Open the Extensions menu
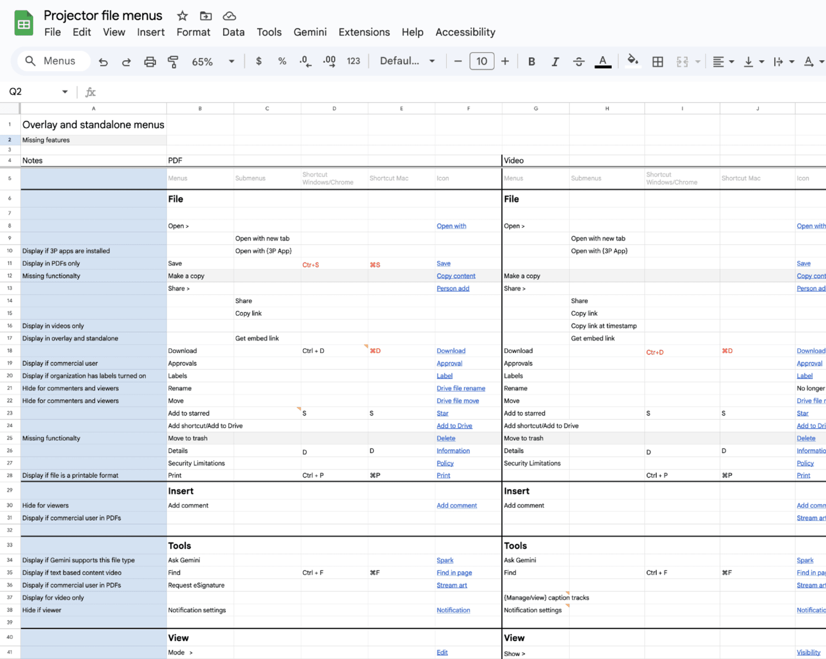 pyautogui.click(x=364, y=32)
